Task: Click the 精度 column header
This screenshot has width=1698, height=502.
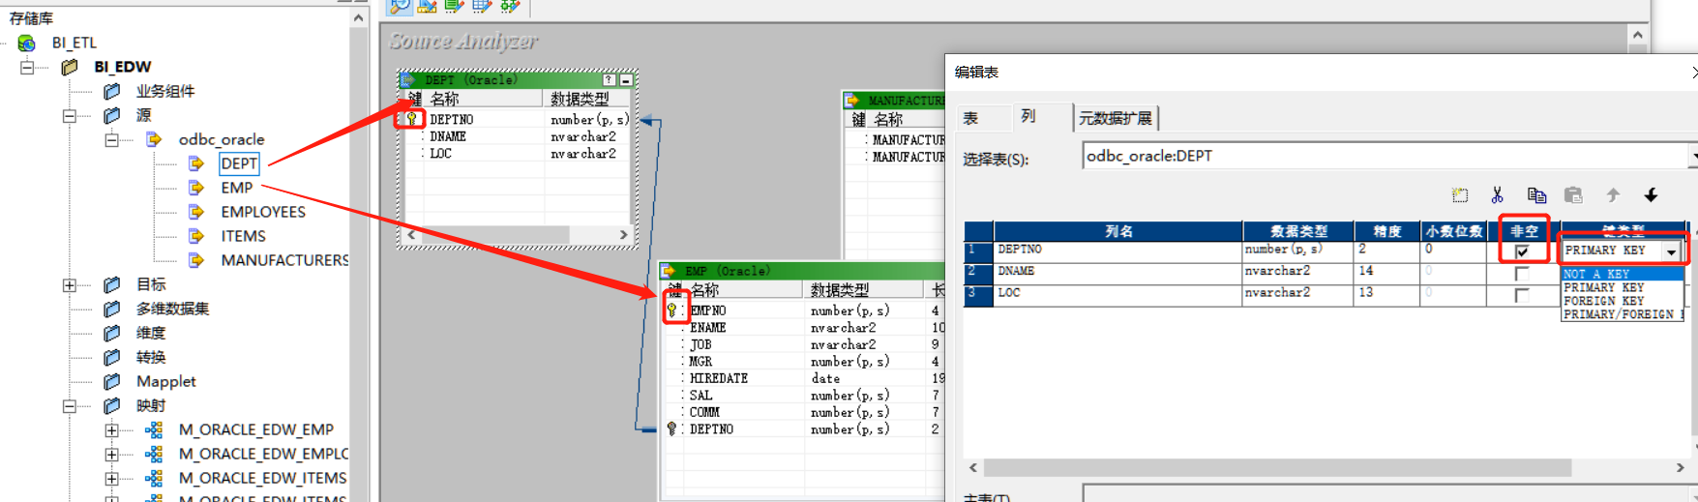Action: click(x=1386, y=231)
